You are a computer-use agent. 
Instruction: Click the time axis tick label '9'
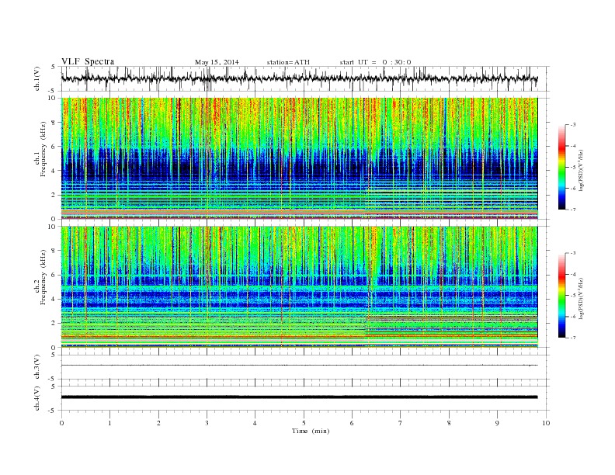pyautogui.click(x=497, y=423)
